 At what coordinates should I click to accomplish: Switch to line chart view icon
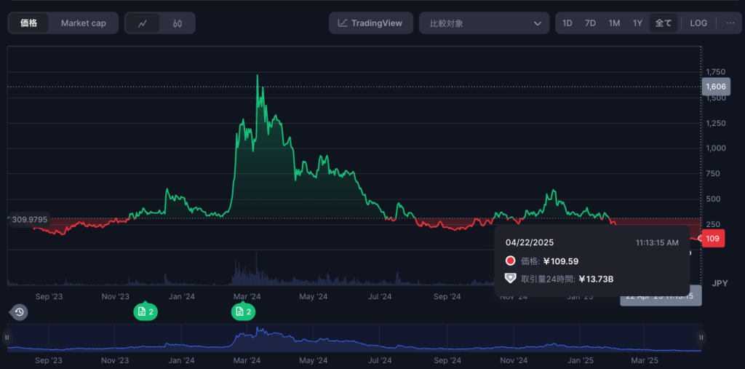click(x=143, y=23)
